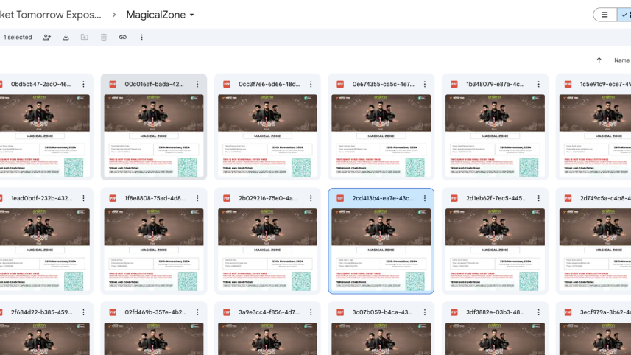Click the trash icon in toolbar
The width and height of the screenshot is (631, 355).
(104, 37)
